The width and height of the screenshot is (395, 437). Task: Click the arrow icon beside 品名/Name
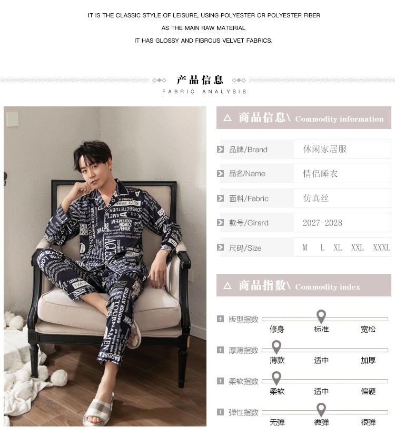[220, 174]
